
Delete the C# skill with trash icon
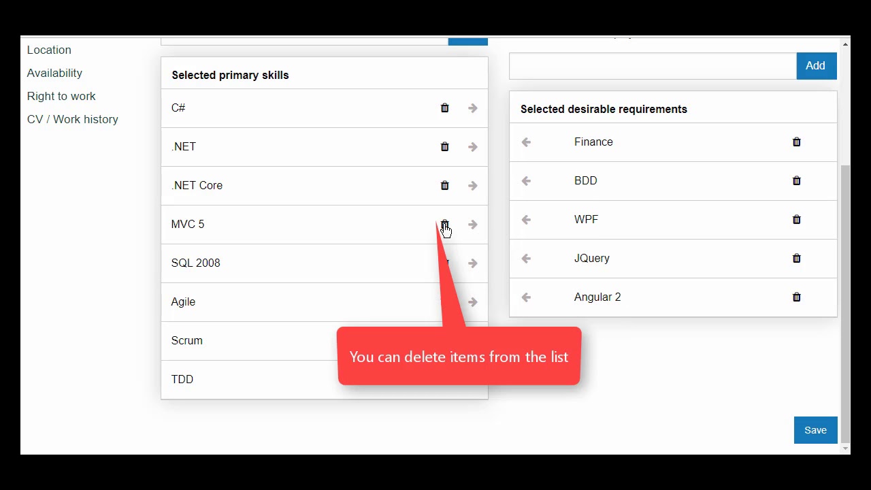pos(445,108)
